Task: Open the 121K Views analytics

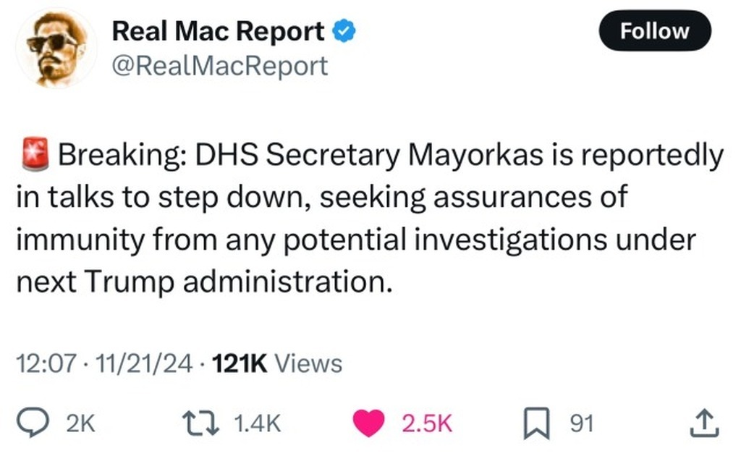Action: pos(277,364)
